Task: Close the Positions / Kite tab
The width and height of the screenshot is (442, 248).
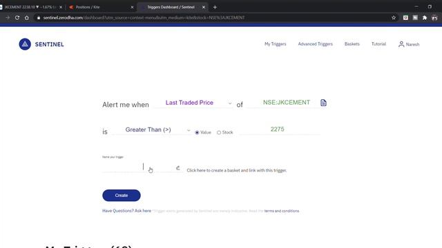Action: [132, 8]
